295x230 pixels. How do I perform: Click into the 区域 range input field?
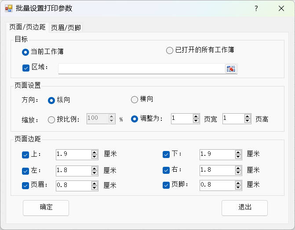(x=141, y=68)
